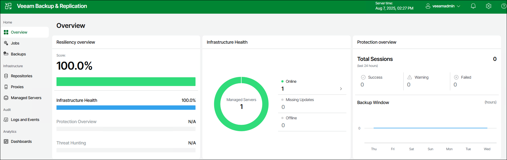Screen dimensions: 507x160
Task: Click the Backups icon in sidebar
Action: click(6, 54)
